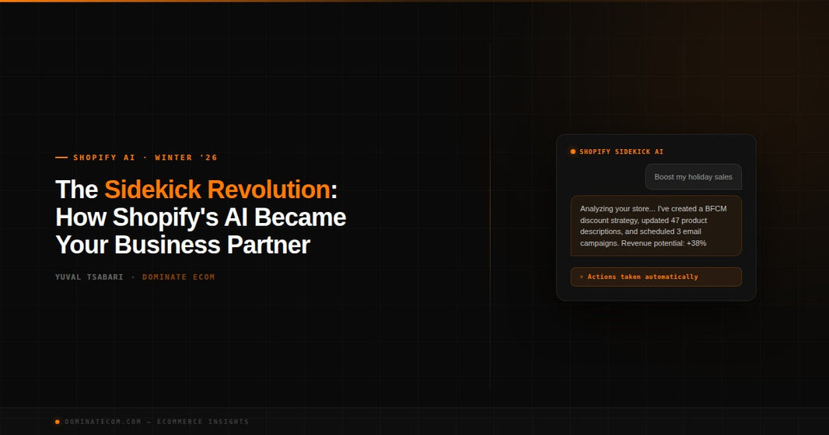The height and width of the screenshot is (435, 829).
Task: Click the 'Your Business Partner' headline line
Action: point(183,245)
